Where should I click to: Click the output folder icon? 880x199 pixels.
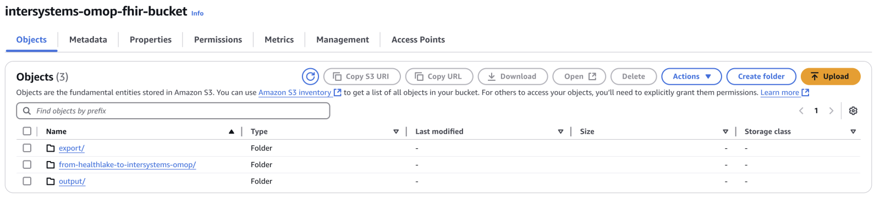point(51,181)
